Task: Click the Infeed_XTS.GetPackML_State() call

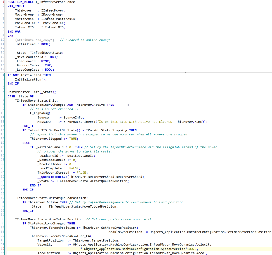Action: (x=54, y=130)
